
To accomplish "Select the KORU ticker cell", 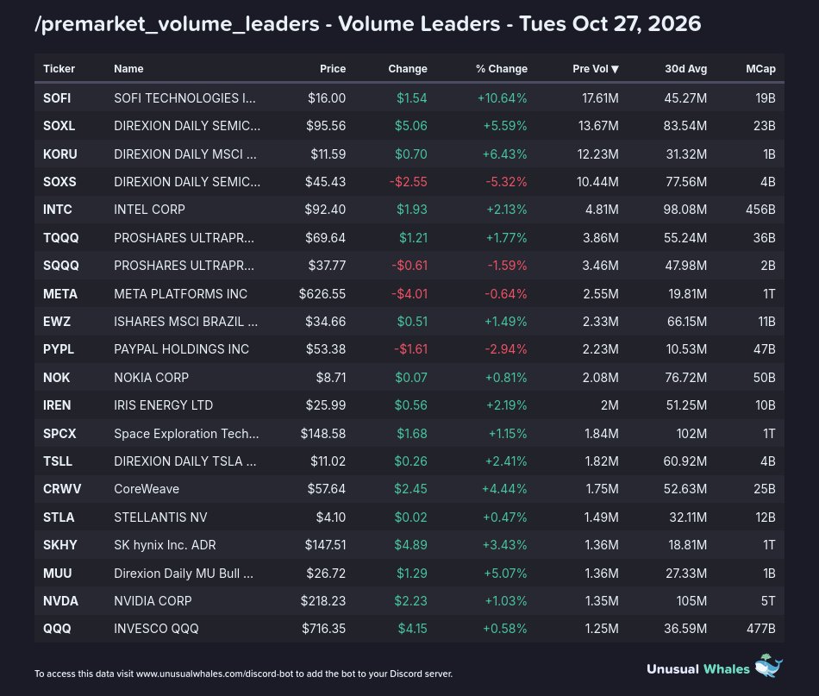I will coord(60,154).
